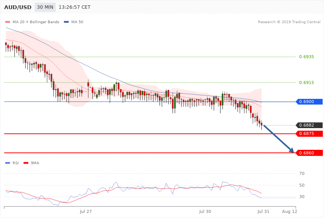Viewport: 324px width, 219px height.
Task: Click the blue 0.6900 pivot price tag
Action: (x=310, y=102)
